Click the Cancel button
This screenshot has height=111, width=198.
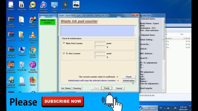coord(119,88)
